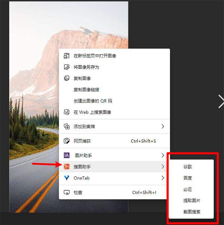Click the blue OneTab icon
The image size is (224, 225).
point(66,178)
